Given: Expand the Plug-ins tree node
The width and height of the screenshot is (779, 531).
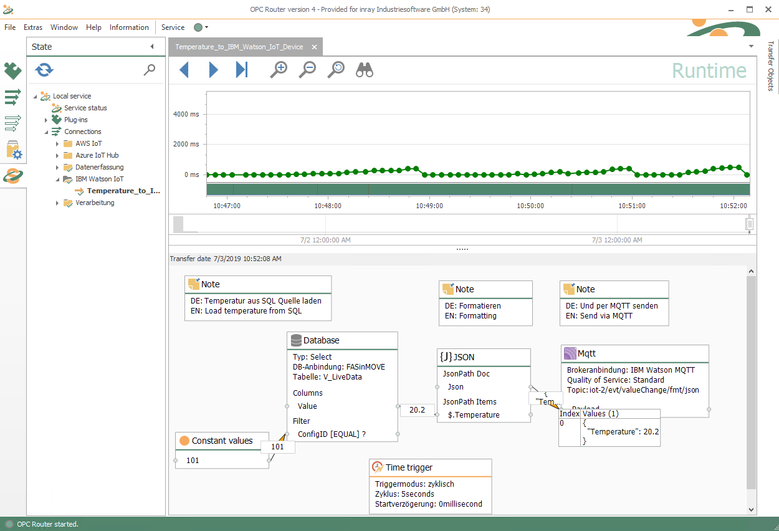Looking at the screenshot, I should 46,120.
